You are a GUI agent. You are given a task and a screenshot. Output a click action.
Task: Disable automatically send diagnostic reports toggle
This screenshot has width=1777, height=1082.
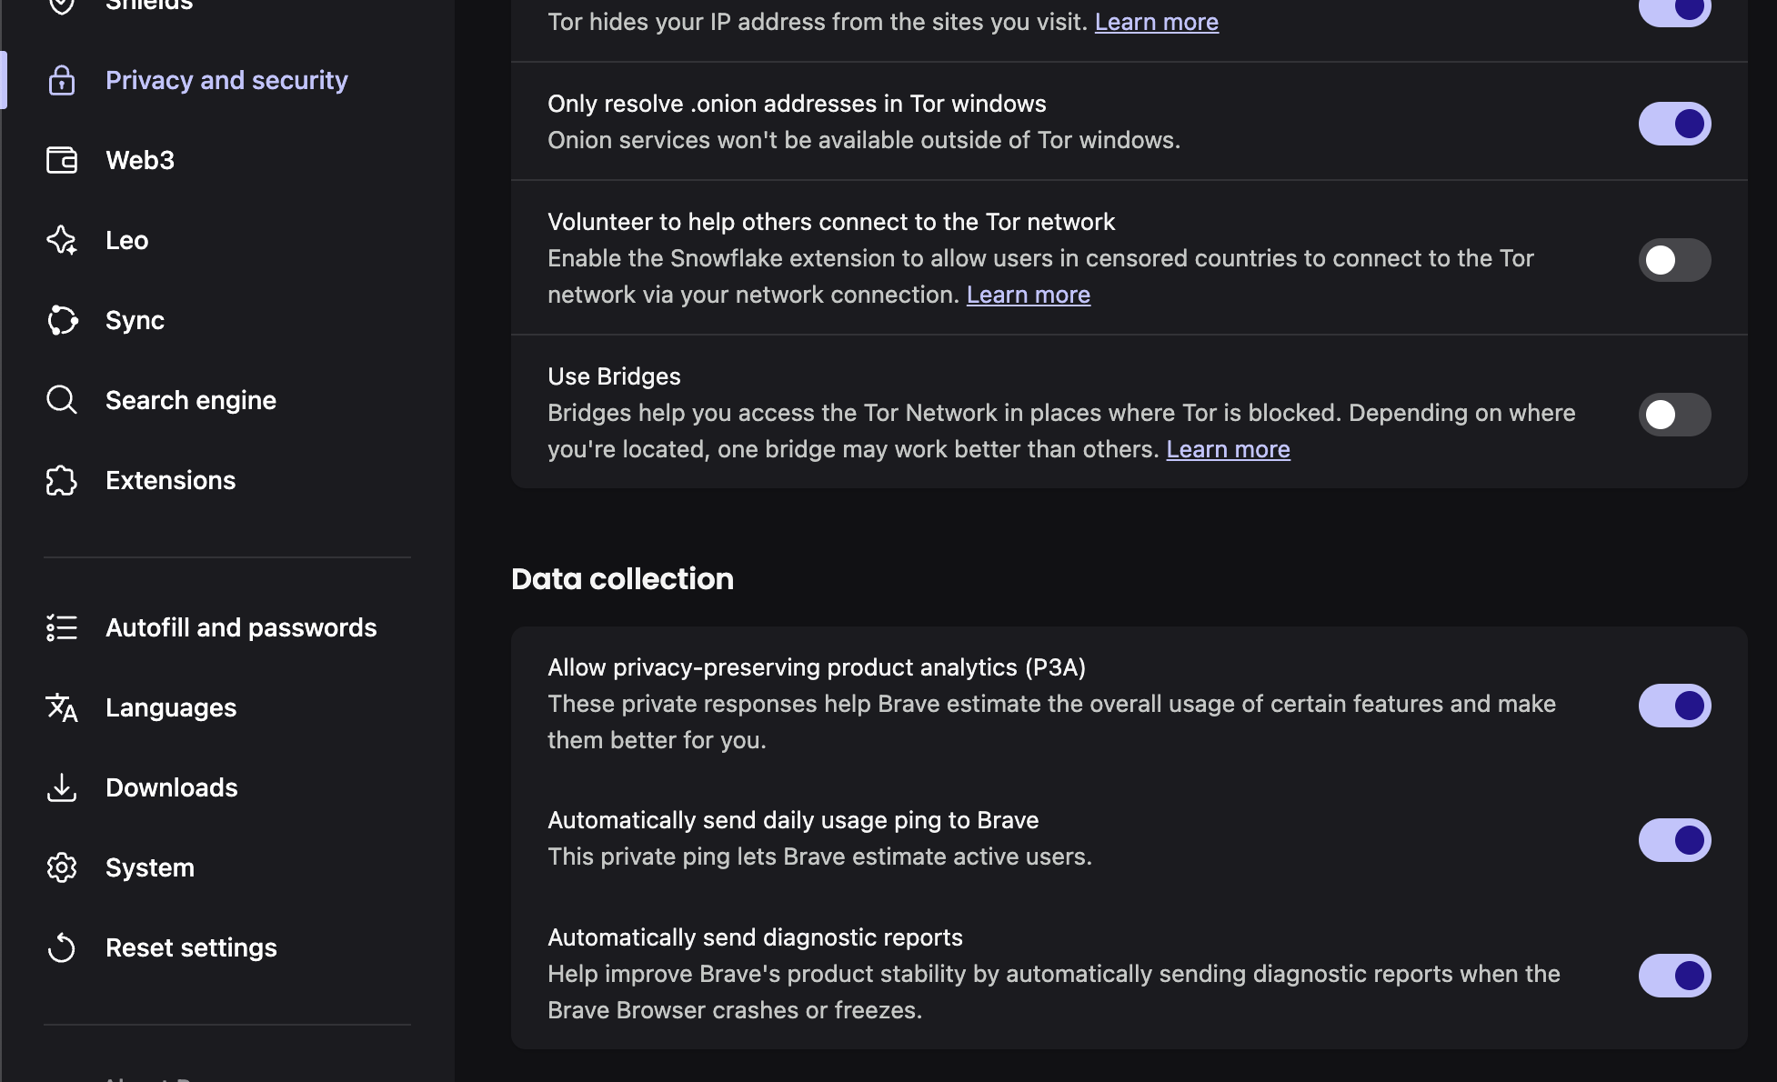1674,976
